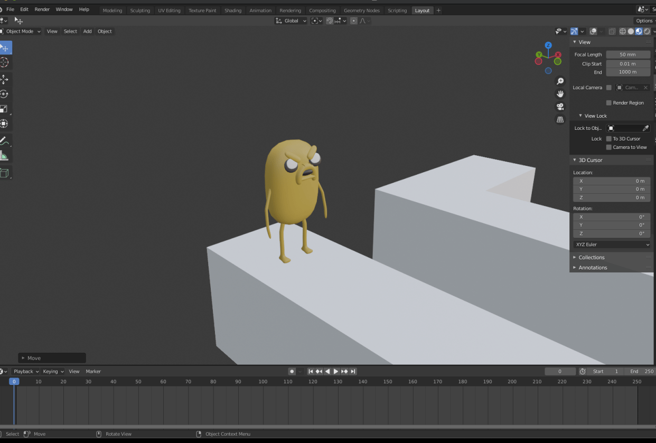This screenshot has width=656, height=443.
Task: Collapse the View panel header
Action: coord(584,42)
